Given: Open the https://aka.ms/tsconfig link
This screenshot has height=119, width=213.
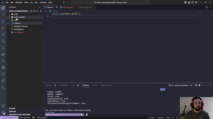Looking at the screenshot, I should 79,110.
